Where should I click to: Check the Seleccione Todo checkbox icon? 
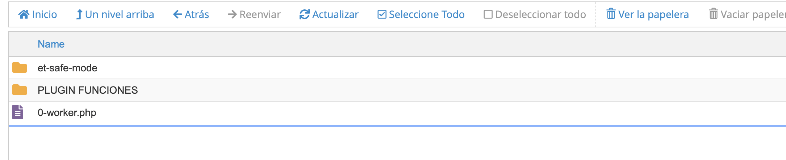[382, 14]
